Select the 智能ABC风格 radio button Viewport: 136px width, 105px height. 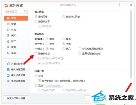pyautogui.click(x=64, y=17)
